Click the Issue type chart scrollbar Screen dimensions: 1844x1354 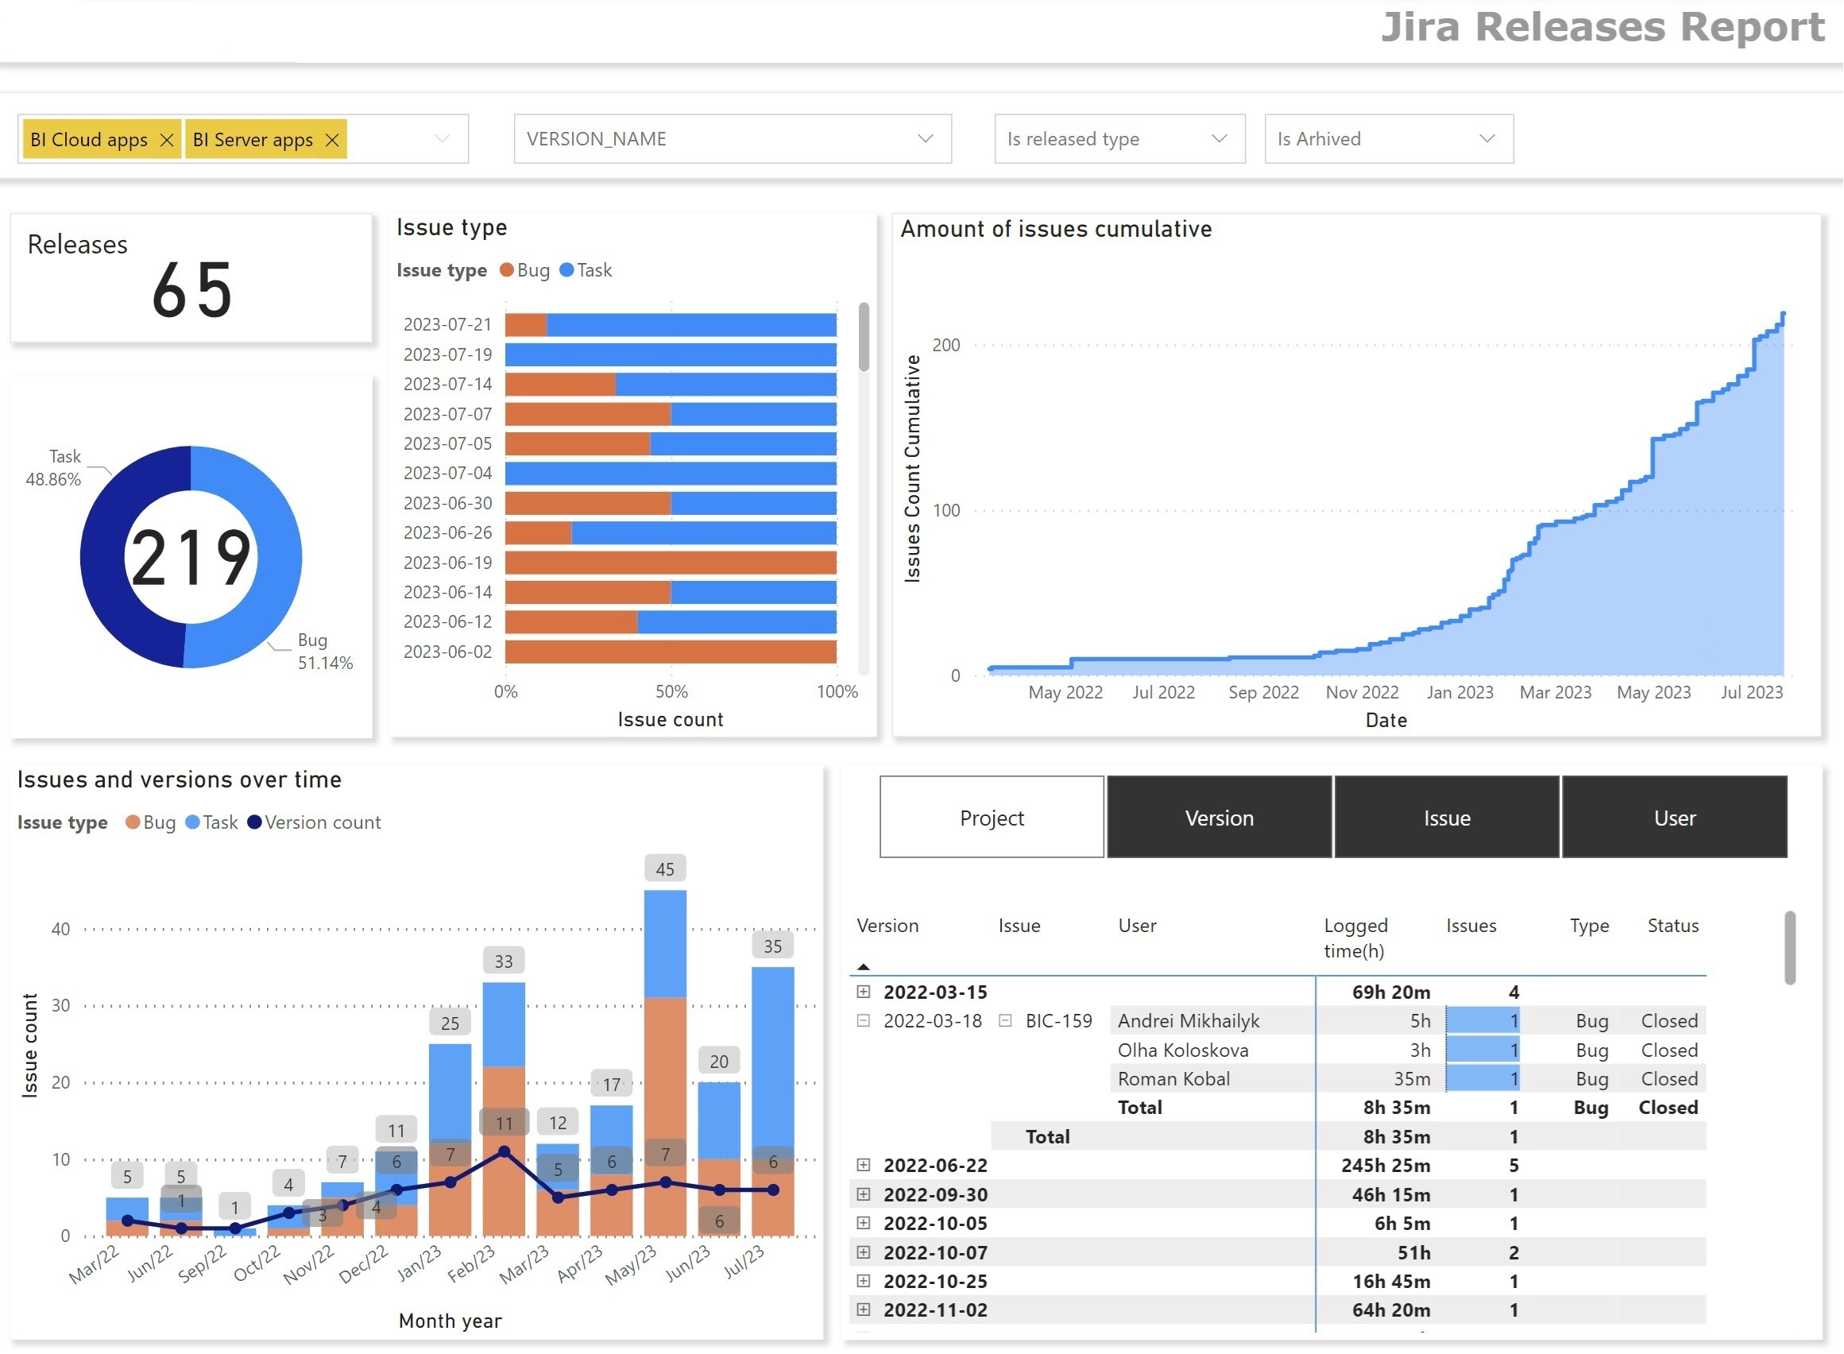pos(864,338)
